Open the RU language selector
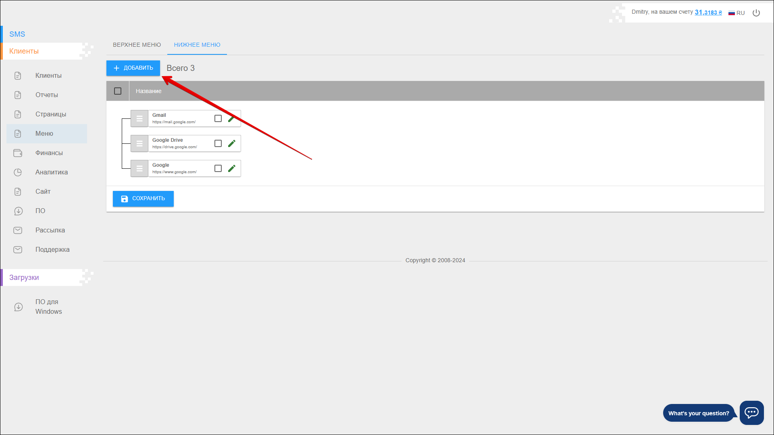Screen dimensions: 774x435 [x=737, y=13]
